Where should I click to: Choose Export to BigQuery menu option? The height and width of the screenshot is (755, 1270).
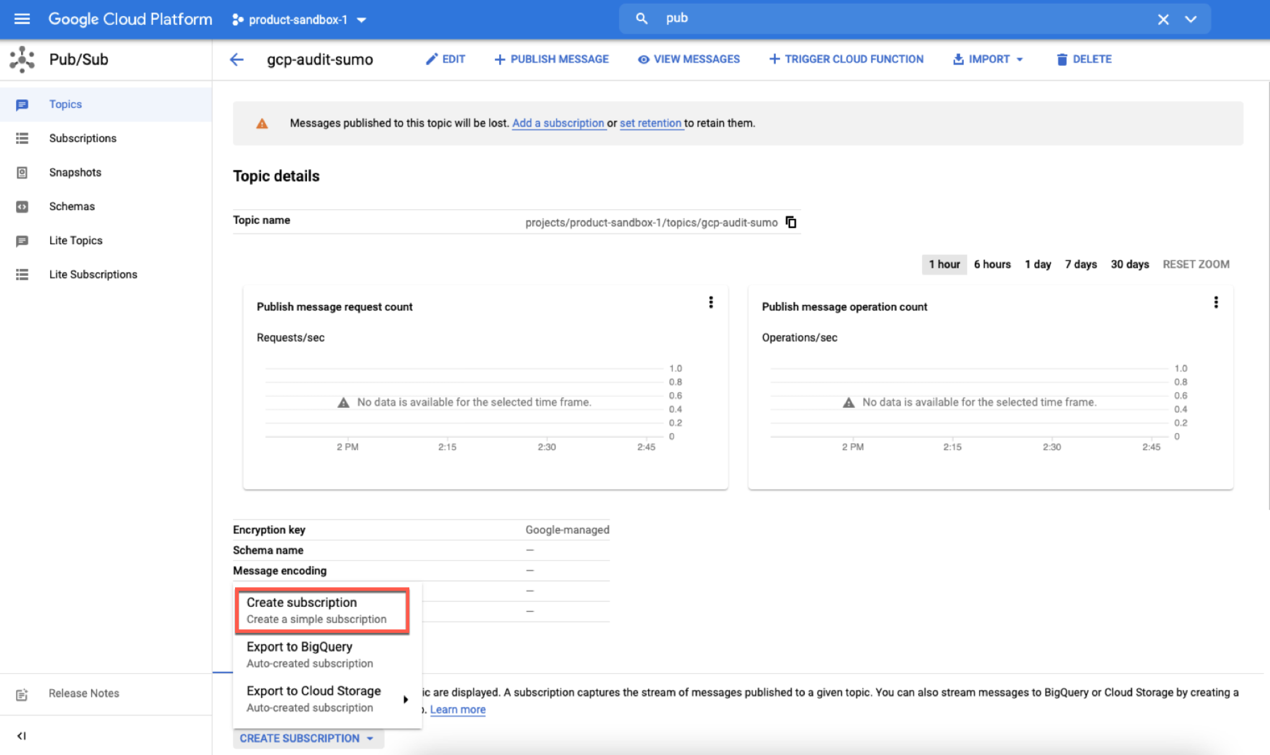pos(310,654)
